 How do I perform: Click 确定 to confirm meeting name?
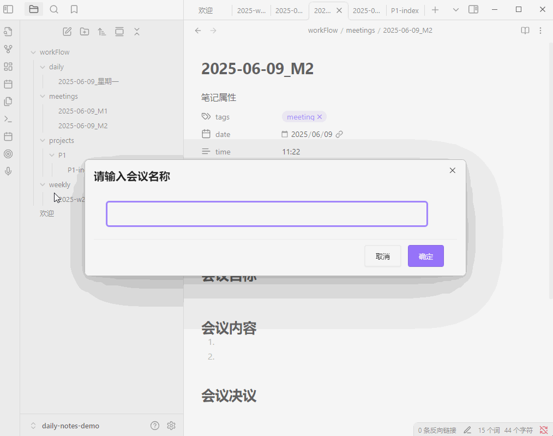(426, 256)
